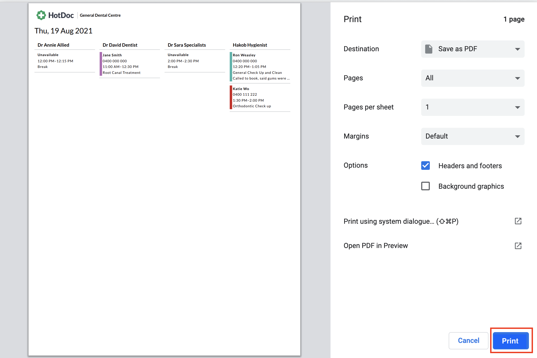Click the General Dental Centre text

click(x=100, y=15)
